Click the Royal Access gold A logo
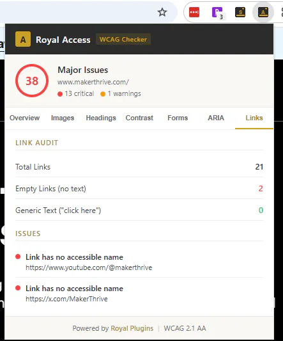Screen dimensions: 283x341 tap(23, 40)
